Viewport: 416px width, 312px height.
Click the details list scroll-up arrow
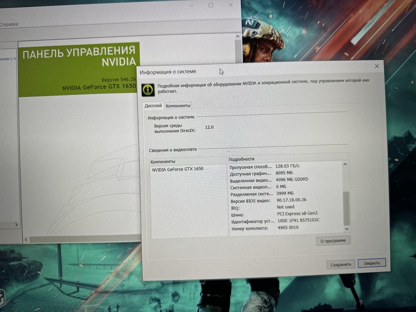coord(345,164)
